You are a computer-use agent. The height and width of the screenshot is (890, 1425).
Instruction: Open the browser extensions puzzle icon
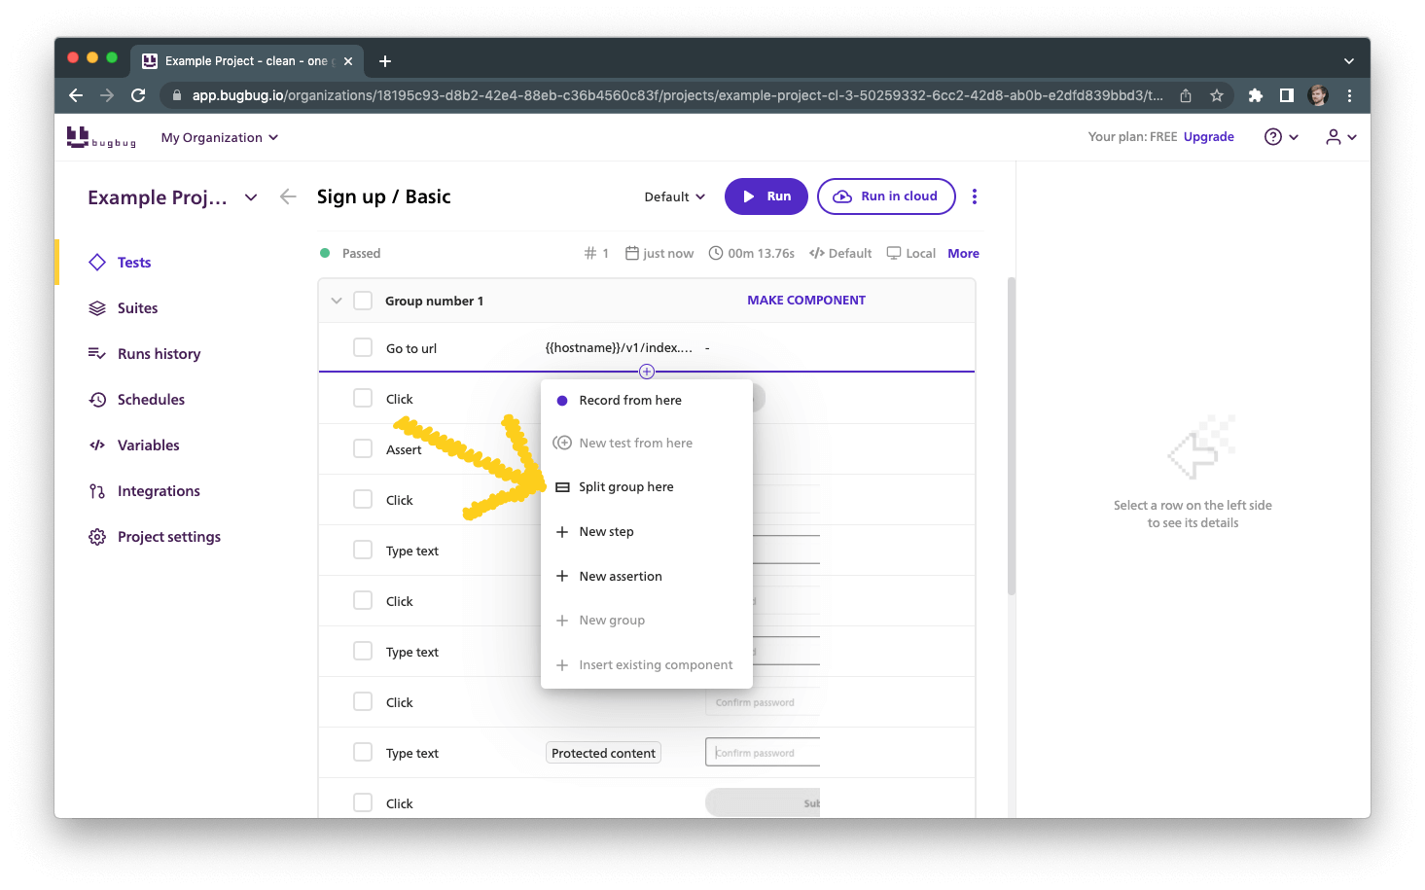pos(1256,95)
